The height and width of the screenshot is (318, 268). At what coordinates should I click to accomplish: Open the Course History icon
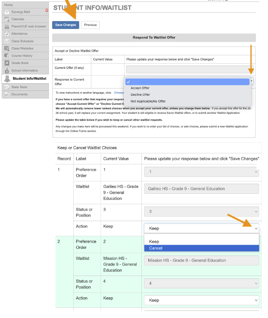(x=7, y=56)
